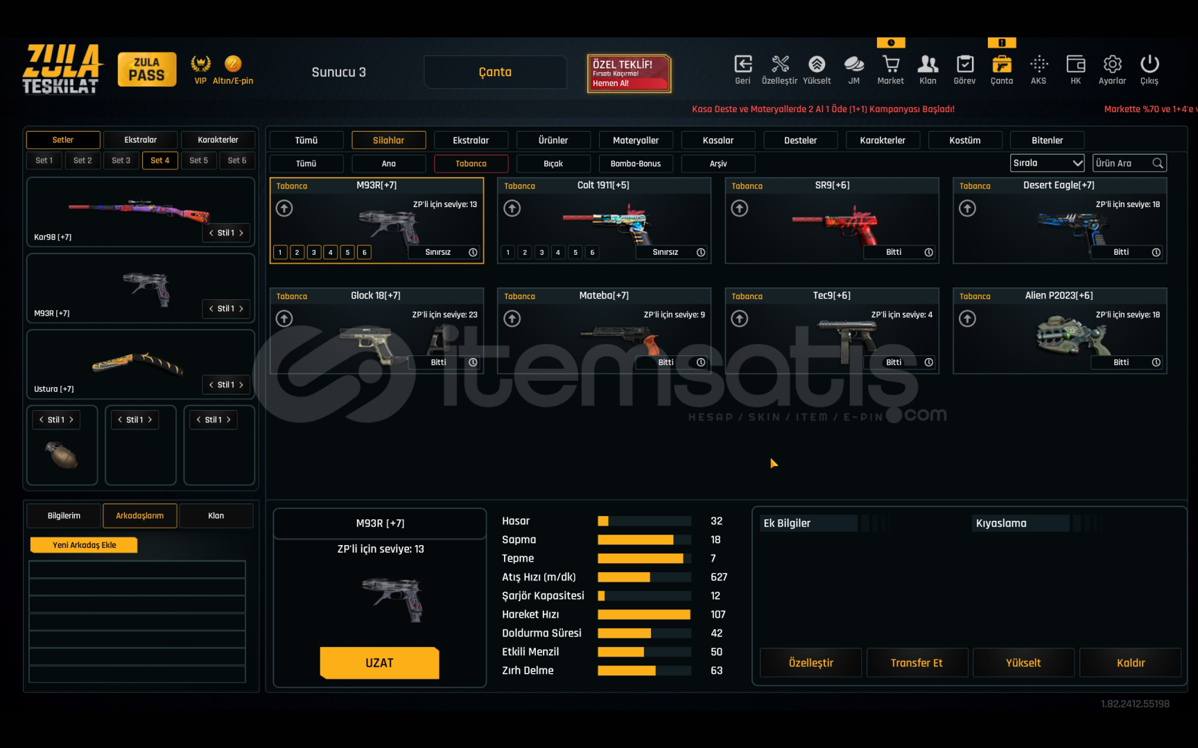The height and width of the screenshot is (748, 1198).
Task: Select the Bıçak weapon filter tab
Action: [553, 163]
